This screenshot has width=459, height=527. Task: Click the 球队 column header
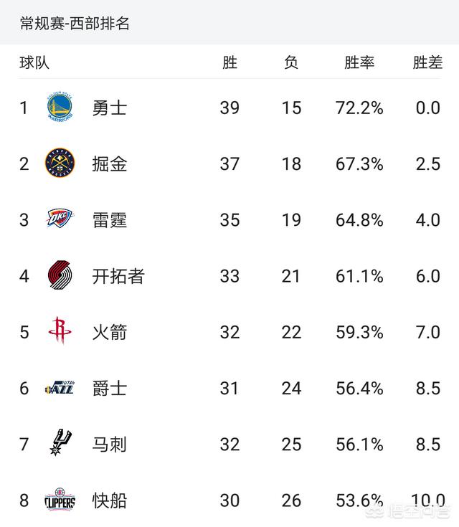pos(34,62)
